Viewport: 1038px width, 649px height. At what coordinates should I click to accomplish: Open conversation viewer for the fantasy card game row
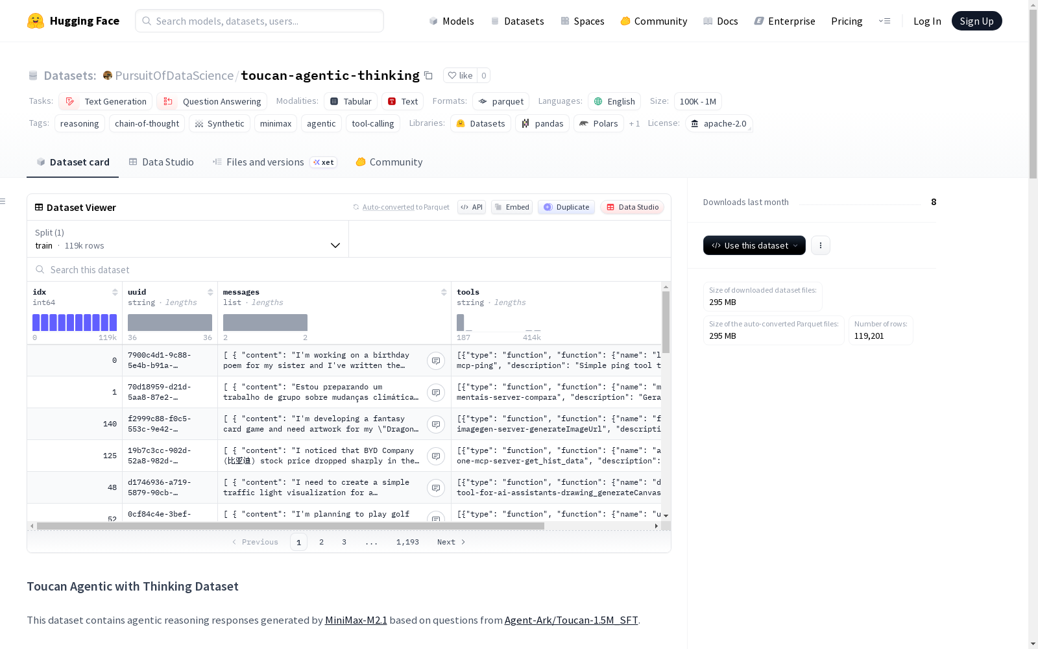(436, 424)
